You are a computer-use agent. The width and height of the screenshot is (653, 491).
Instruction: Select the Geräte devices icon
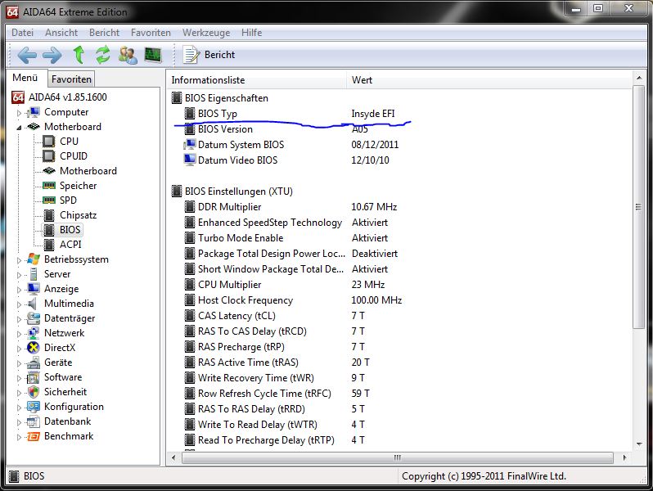tap(34, 363)
